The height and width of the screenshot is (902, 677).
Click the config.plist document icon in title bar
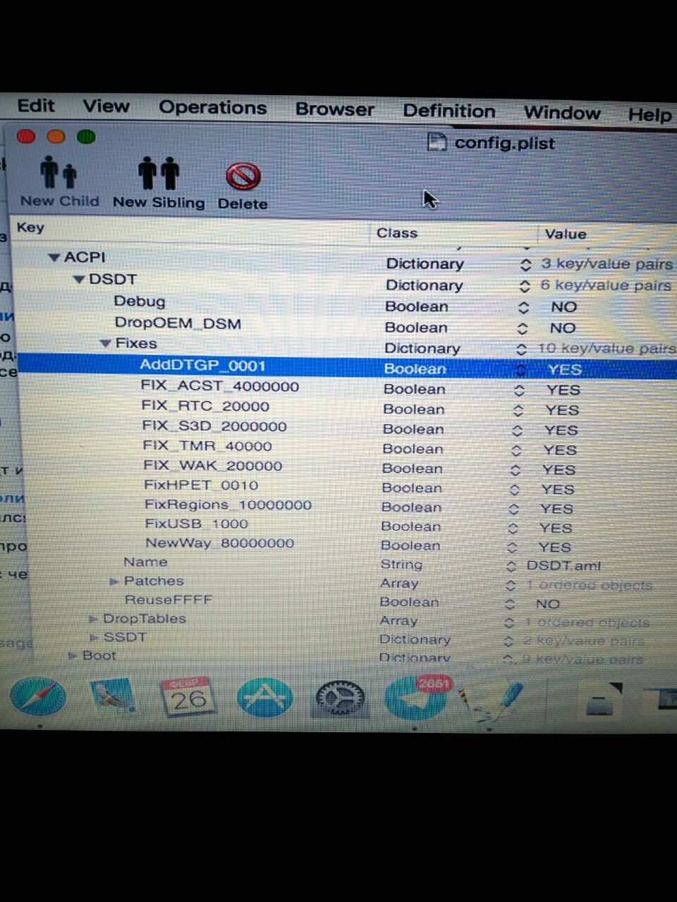(x=437, y=142)
